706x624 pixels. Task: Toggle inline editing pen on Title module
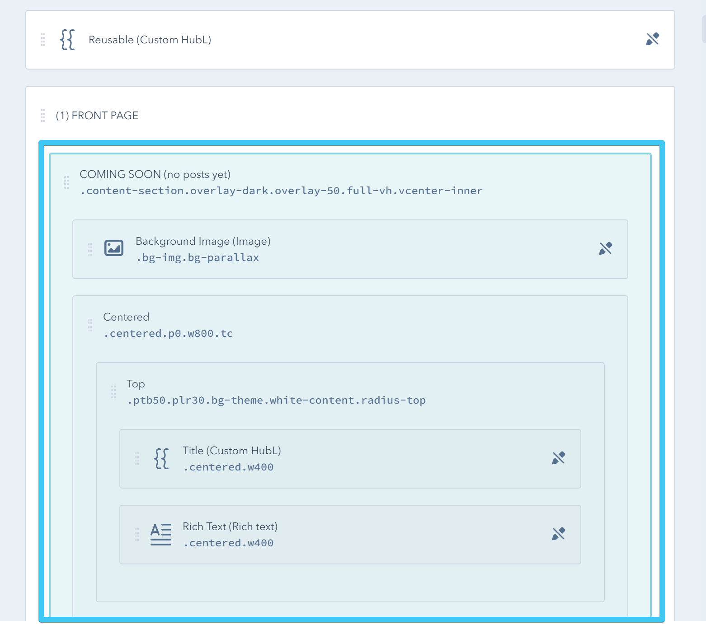pyautogui.click(x=559, y=458)
